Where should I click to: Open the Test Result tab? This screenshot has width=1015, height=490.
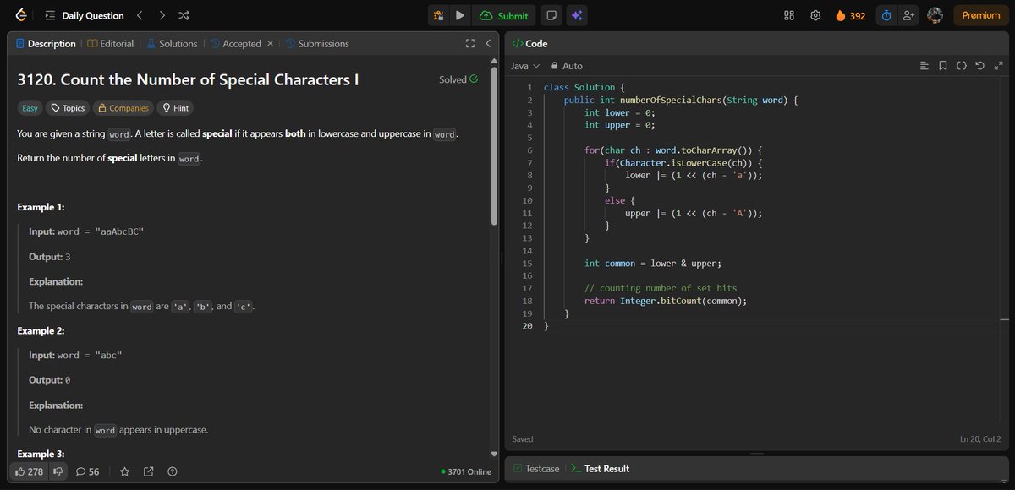[600, 468]
